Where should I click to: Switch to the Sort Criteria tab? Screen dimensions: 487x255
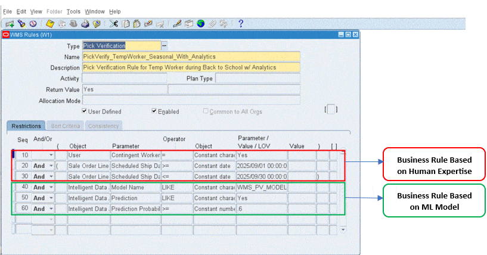(65, 126)
